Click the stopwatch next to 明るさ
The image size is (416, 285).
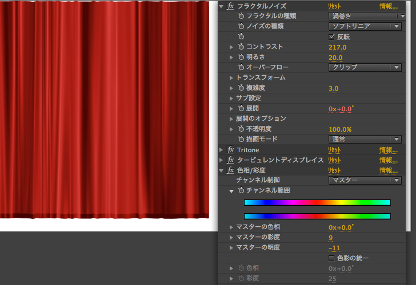tap(241, 57)
